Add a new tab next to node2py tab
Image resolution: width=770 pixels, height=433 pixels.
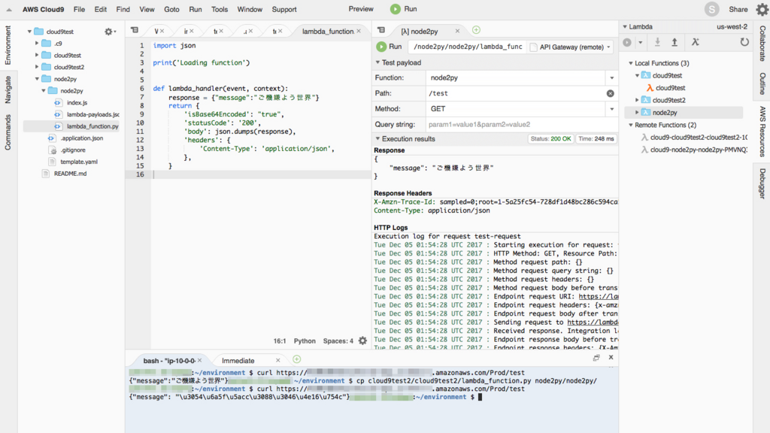[x=476, y=30]
